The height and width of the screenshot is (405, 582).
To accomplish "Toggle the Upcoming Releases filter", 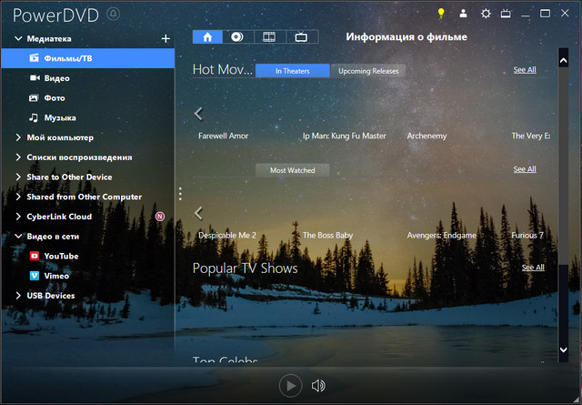I will pos(367,70).
